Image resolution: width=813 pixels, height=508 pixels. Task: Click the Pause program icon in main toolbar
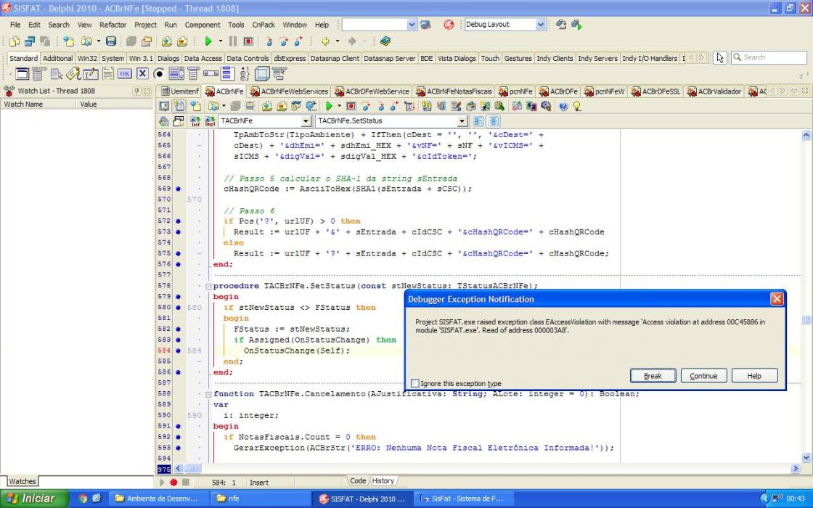[x=233, y=41]
